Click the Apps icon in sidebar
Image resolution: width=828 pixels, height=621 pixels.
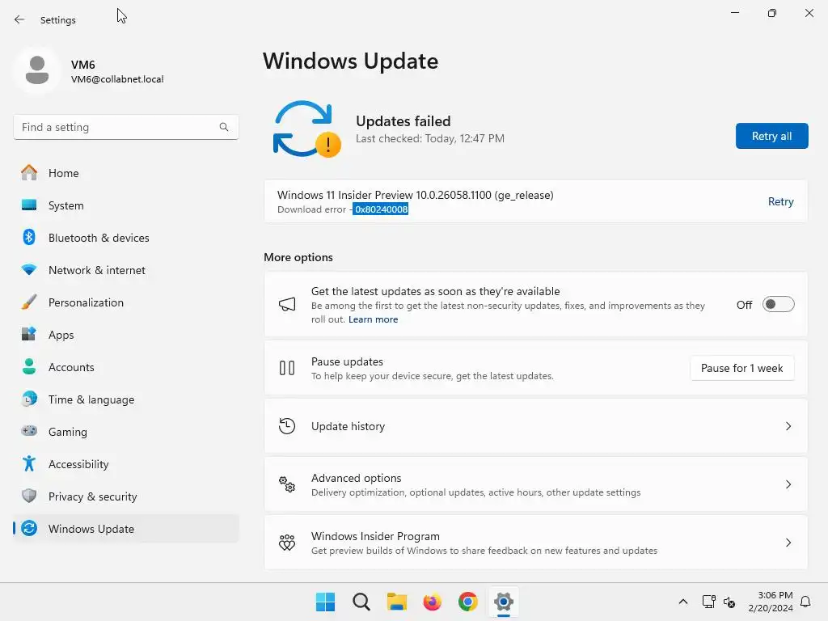(29, 334)
